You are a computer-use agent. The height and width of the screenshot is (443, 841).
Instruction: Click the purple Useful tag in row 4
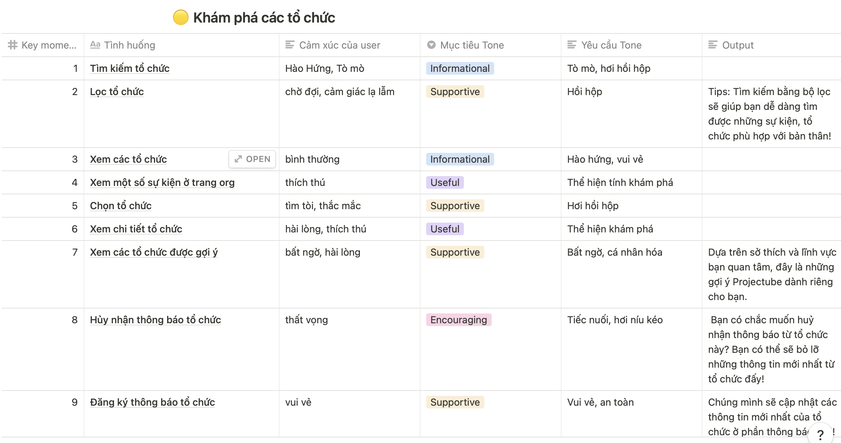(444, 182)
